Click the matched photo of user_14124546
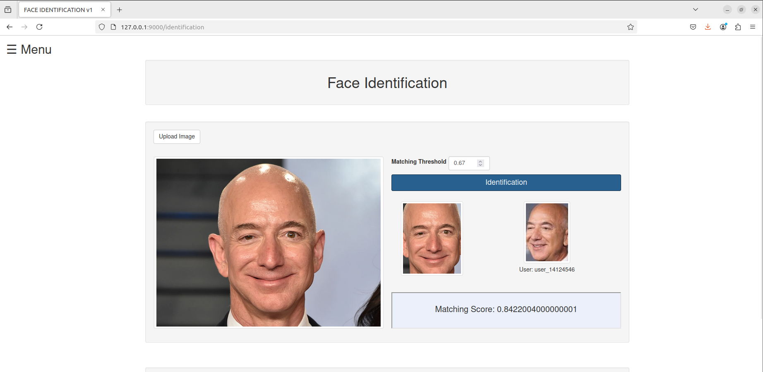The height and width of the screenshot is (372, 763). [547, 232]
